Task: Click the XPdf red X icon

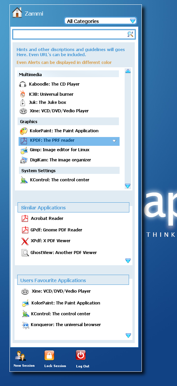Action: tap(25, 241)
